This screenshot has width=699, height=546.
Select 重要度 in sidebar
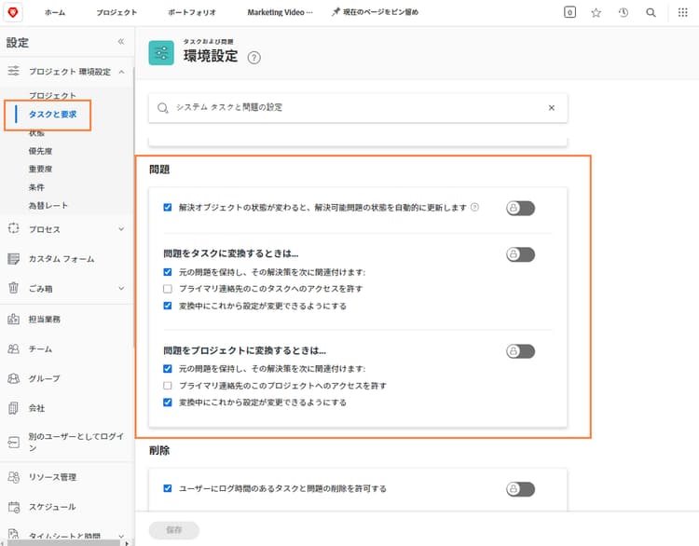pyautogui.click(x=41, y=169)
